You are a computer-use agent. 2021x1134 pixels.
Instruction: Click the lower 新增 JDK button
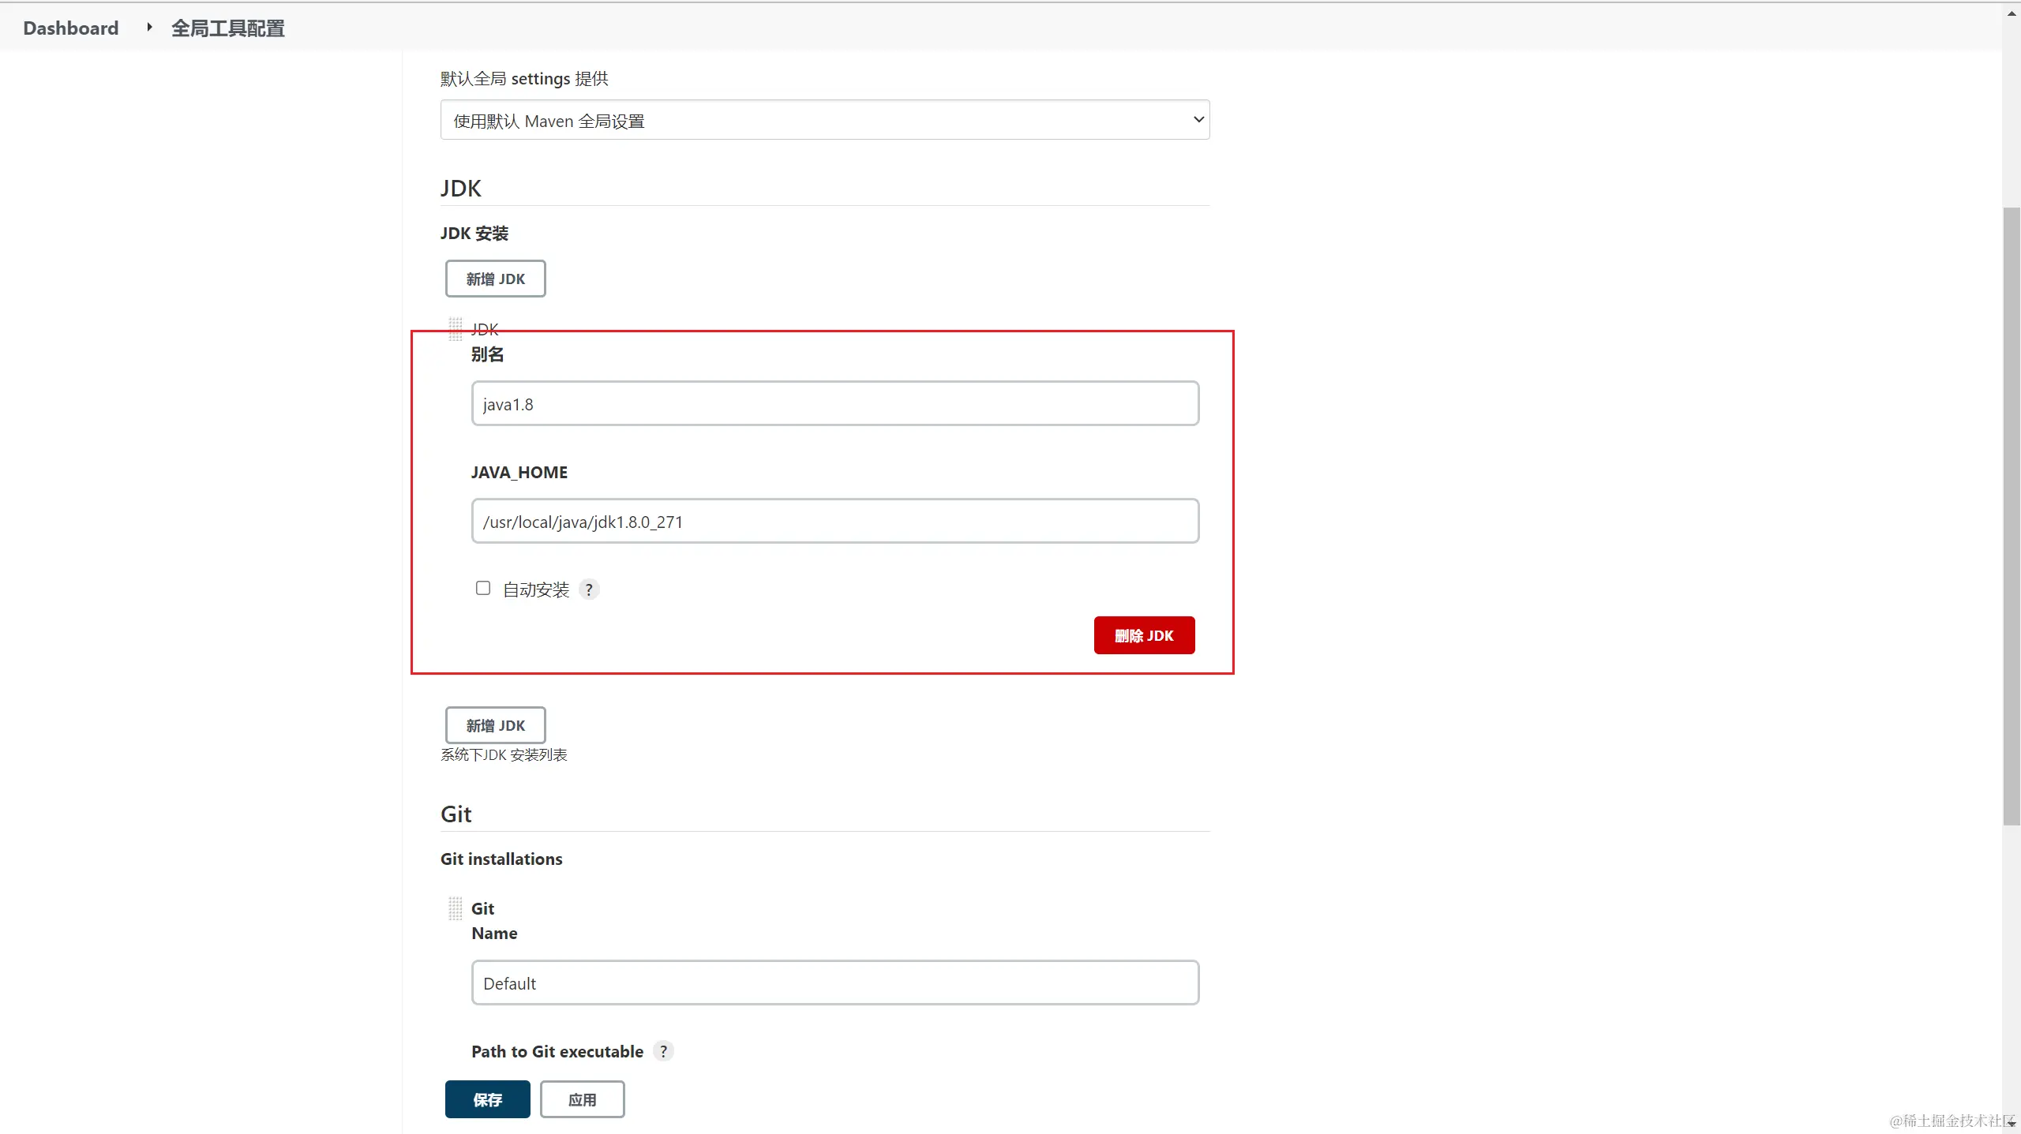coord(495,725)
